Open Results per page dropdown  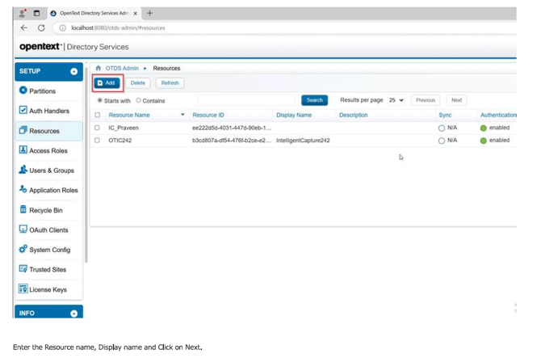(x=396, y=100)
